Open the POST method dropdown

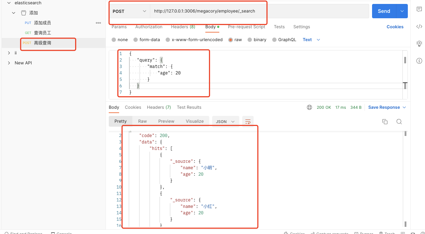pyautogui.click(x=129, y=11)
